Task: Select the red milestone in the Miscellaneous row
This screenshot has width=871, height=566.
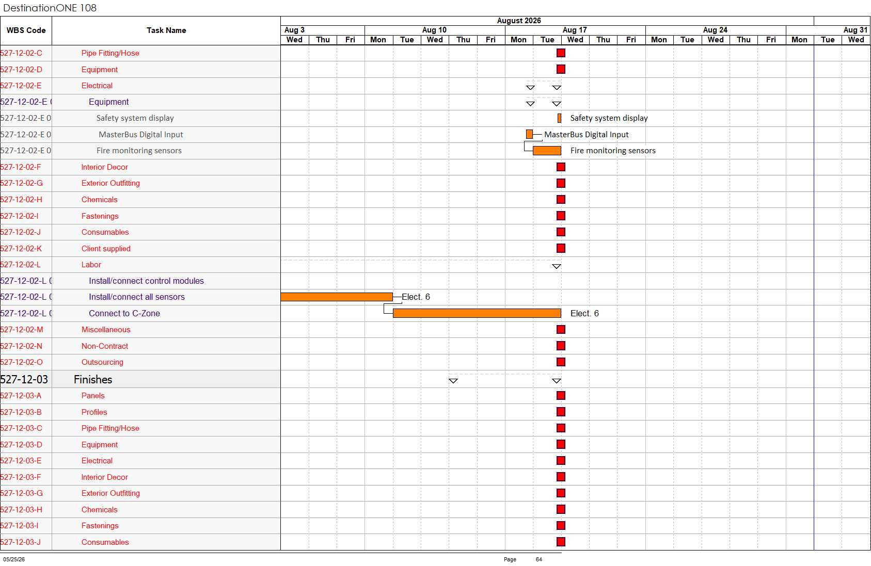Action: click(561, 330)
